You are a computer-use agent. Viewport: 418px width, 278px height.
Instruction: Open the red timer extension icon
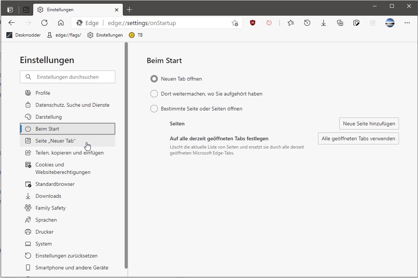point(269,23)
